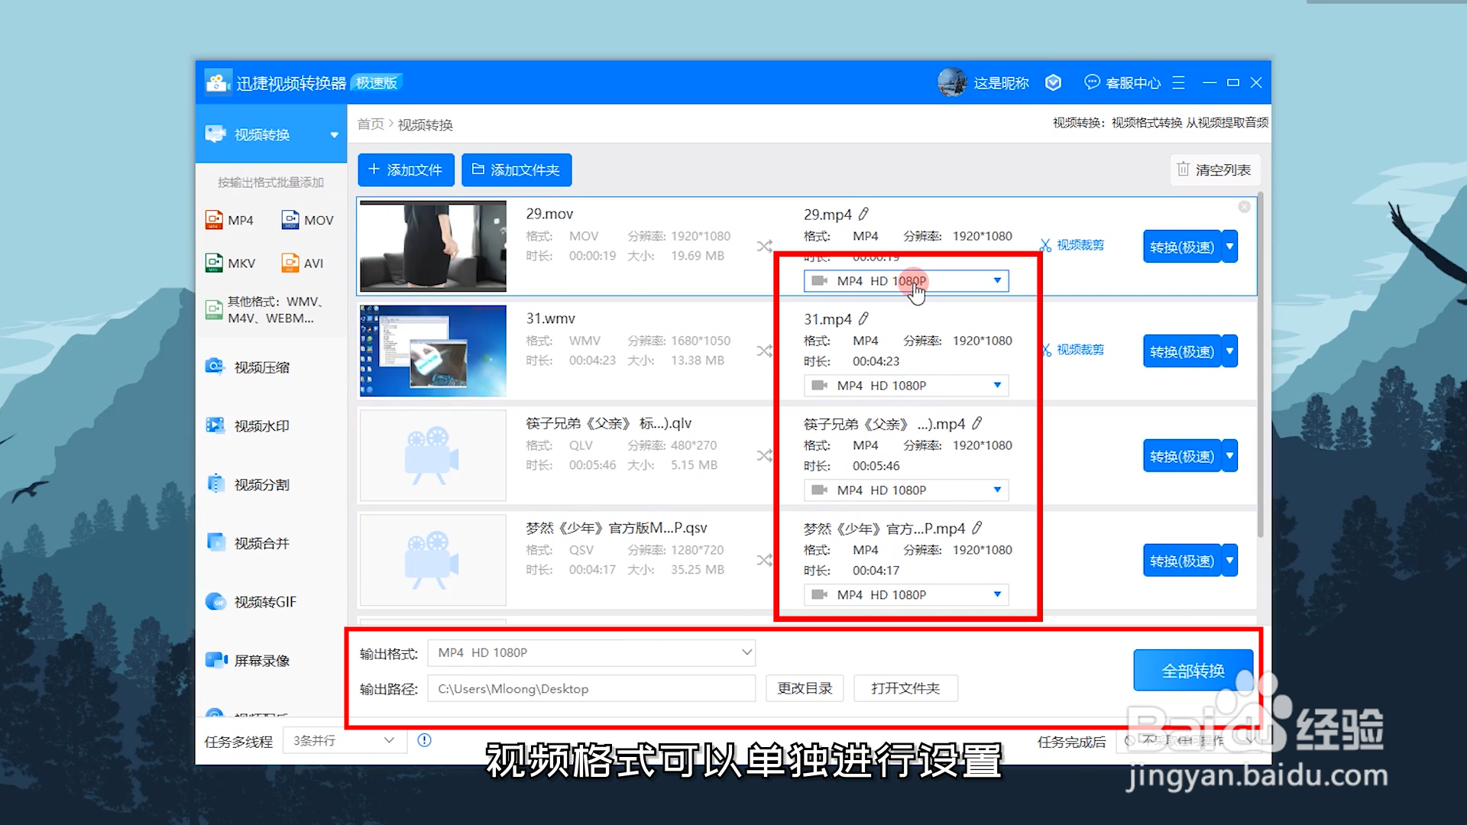Image resolution: width=1467 pixels, height=825 pixels.
Task: Choose the MKV format icon
Action: pos(215,263)
